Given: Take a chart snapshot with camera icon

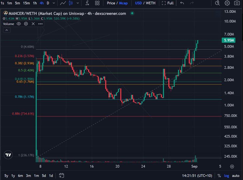Looking at the screenshot, I should coord(237,3).
